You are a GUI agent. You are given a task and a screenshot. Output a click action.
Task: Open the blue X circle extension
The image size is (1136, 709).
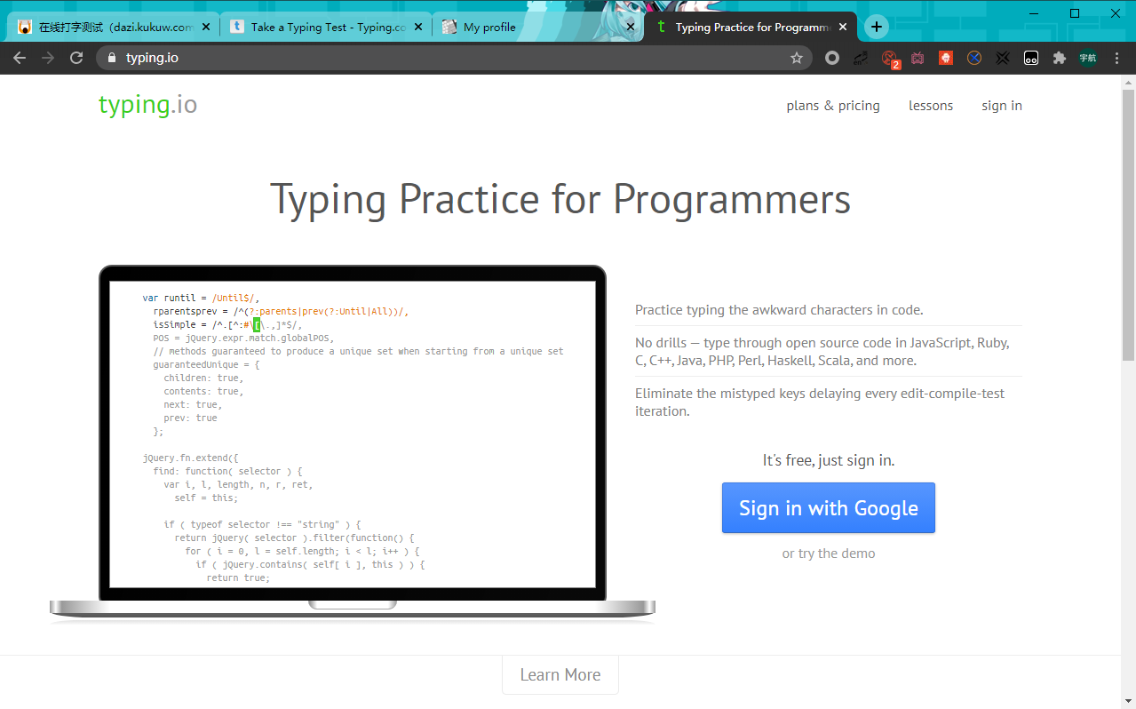[974, 58]
